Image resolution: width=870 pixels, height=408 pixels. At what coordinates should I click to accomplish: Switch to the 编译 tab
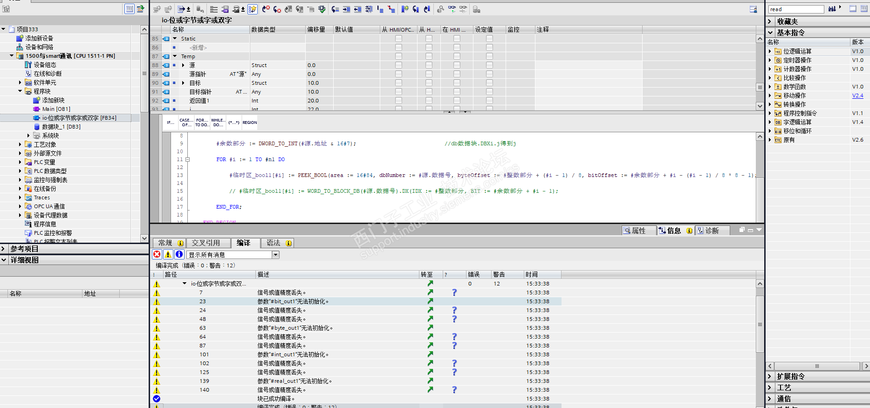tap(246, 243)
